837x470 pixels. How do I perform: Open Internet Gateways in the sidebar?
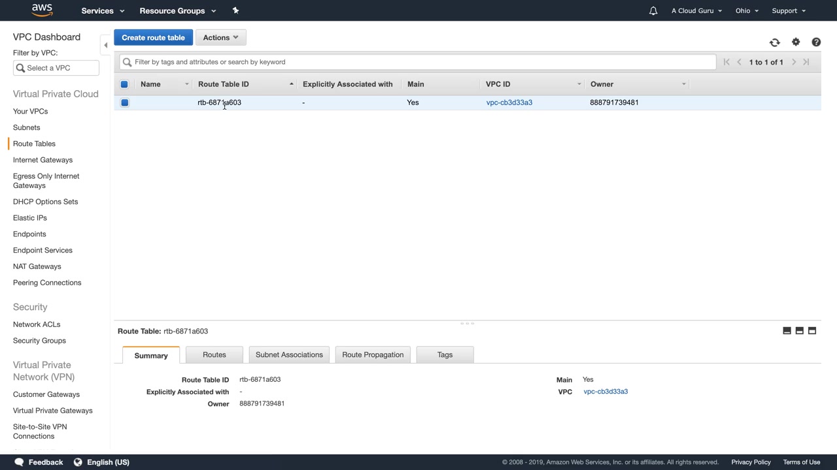click(43, 160)
